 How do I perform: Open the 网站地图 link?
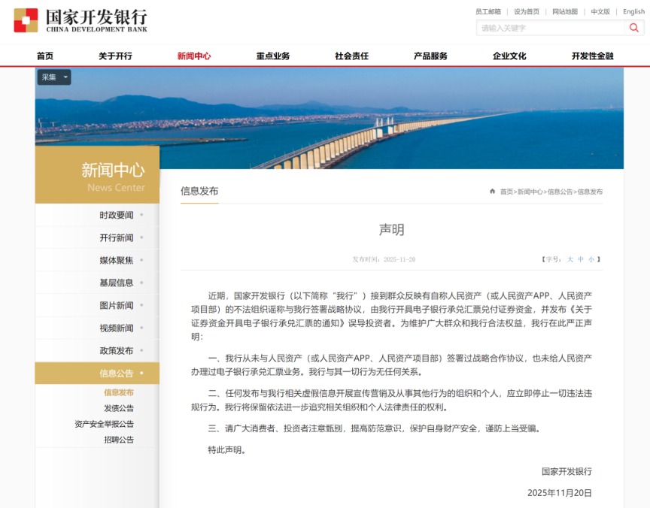(563, 12)
